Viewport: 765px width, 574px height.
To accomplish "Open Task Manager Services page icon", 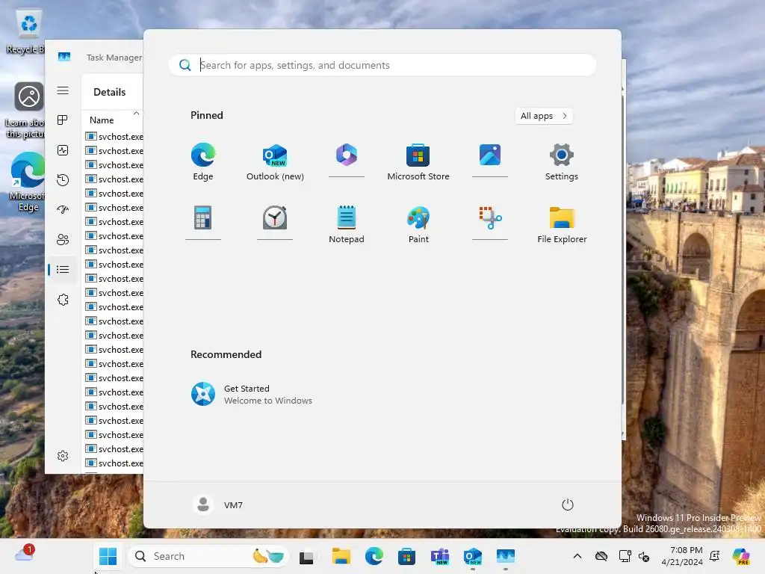I will (x=63, y=300).
